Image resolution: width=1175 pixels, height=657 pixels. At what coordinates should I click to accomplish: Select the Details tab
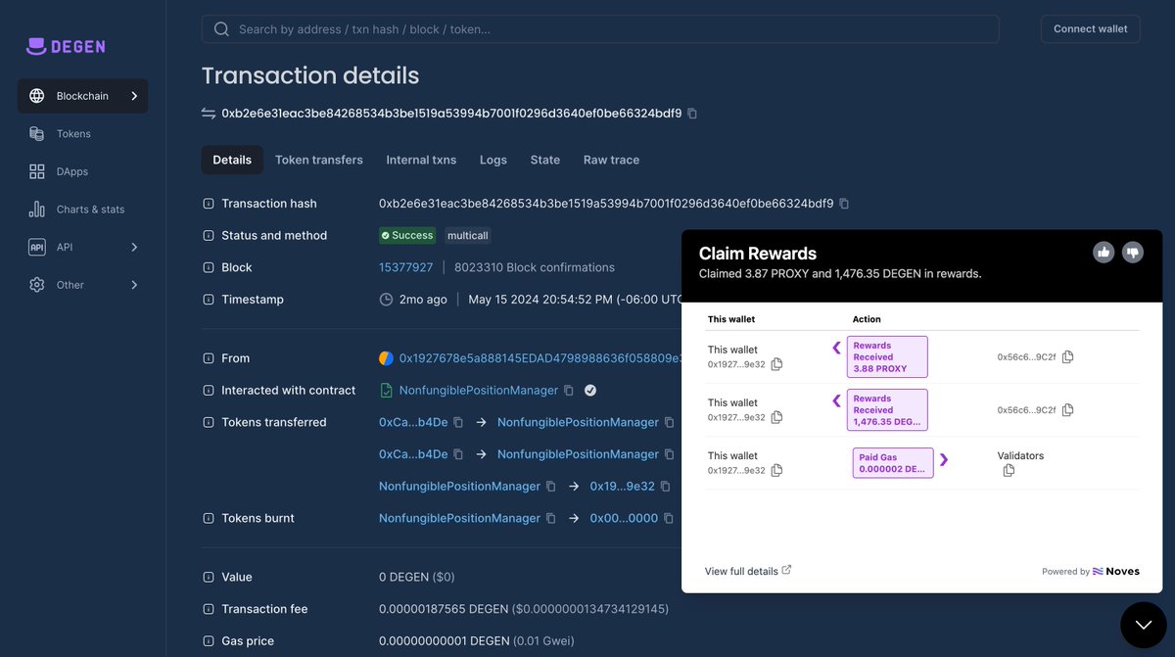pyautogui.click(x=232, y=160)
